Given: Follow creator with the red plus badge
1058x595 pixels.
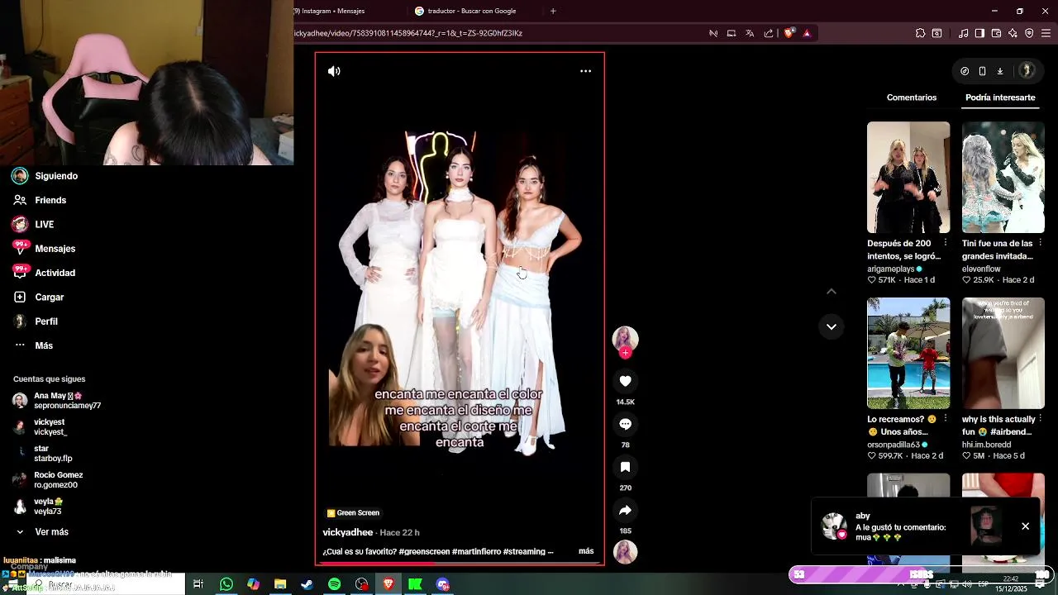Looking at the screenshot, I should coord(625,353).
